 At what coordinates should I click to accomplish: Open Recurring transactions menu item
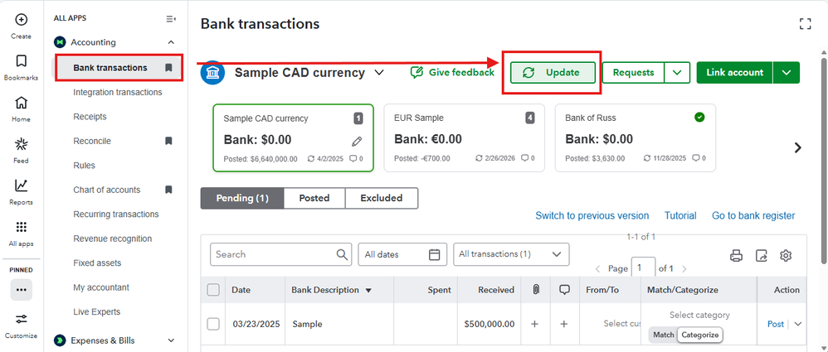pos(116,214)
